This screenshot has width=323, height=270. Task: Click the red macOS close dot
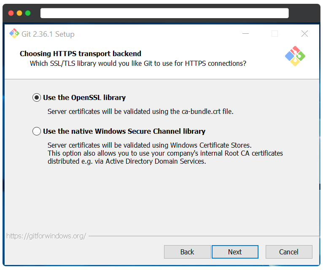(11, 13)
